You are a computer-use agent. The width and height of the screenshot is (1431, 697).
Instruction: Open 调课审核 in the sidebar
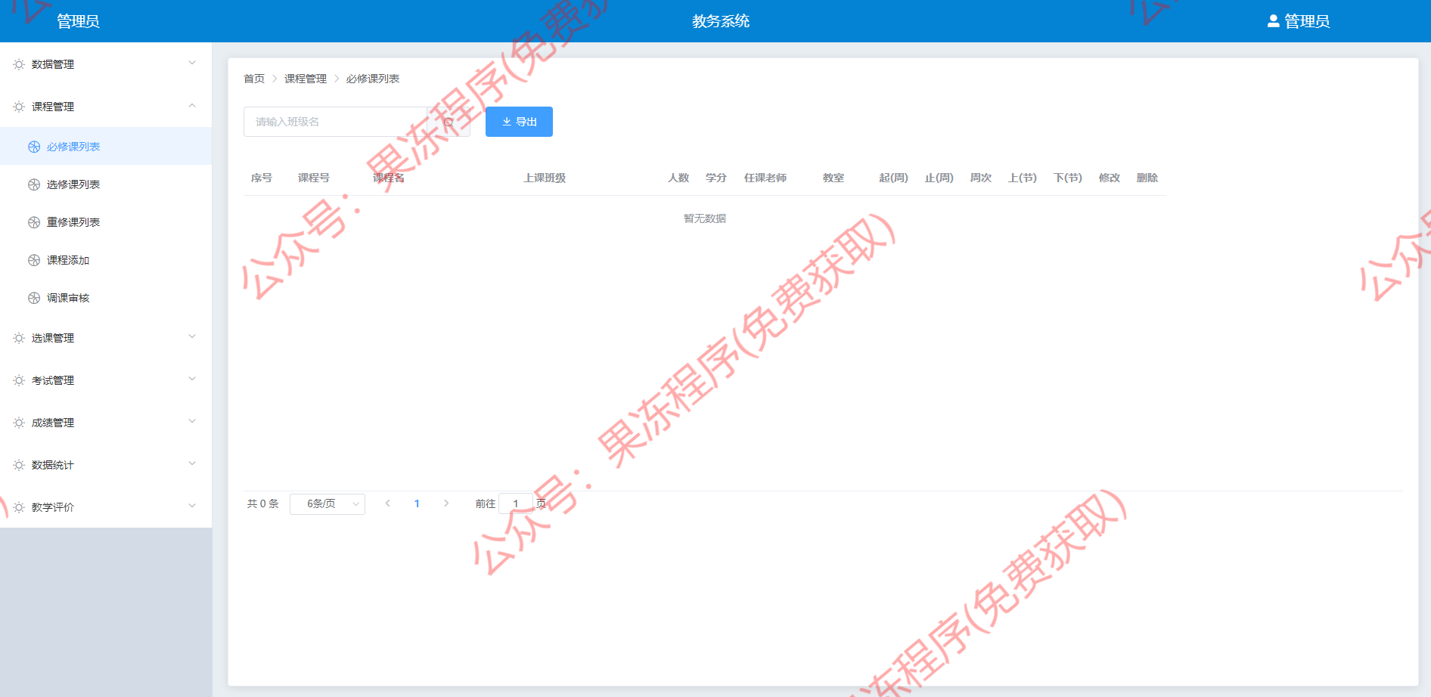click(x=106, y=298)
